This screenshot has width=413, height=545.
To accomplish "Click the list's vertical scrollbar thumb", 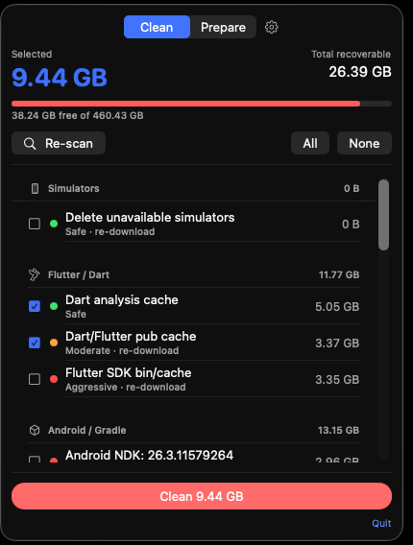I will [383, 215].
